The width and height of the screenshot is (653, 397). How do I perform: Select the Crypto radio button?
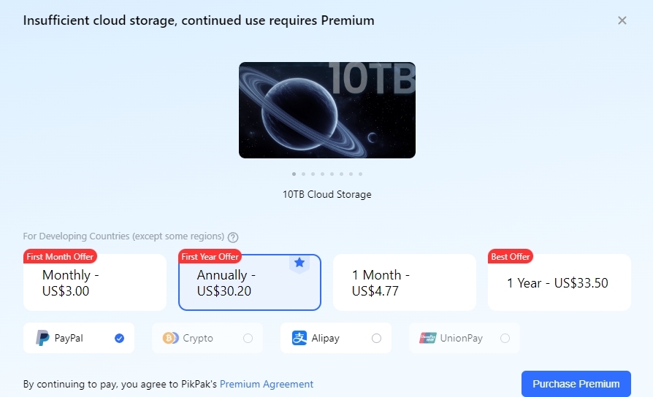(248, 338)
